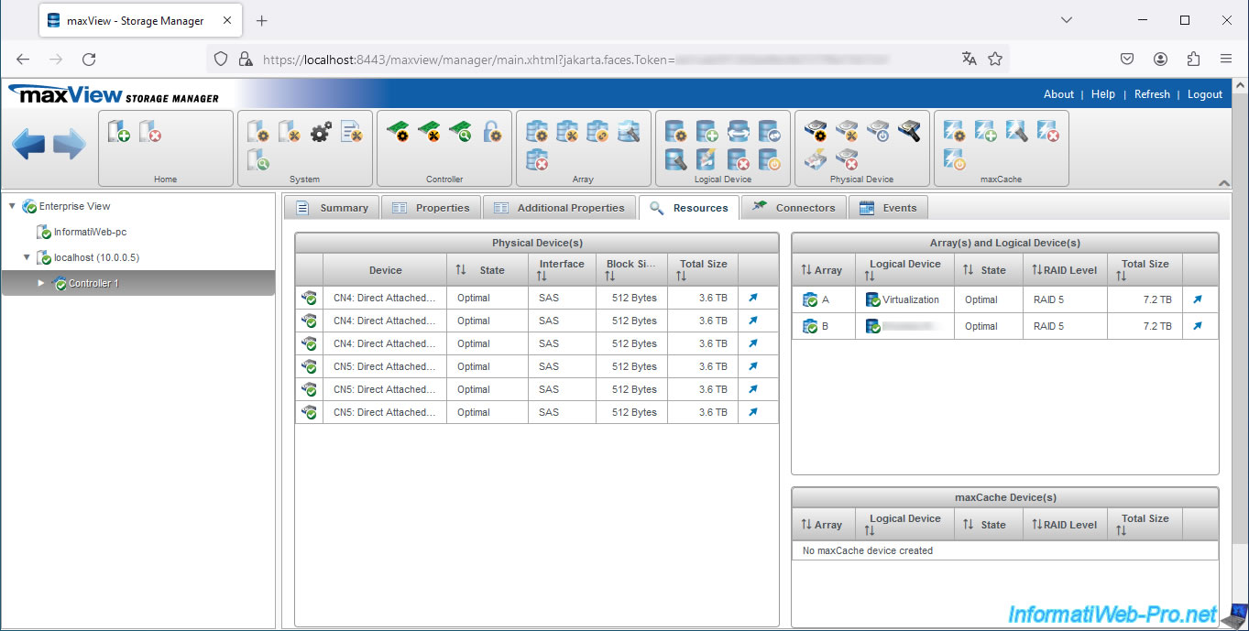Expand the Controller 1 tree node
Viewport: 1249px width, 631px height.
point(40,283)
